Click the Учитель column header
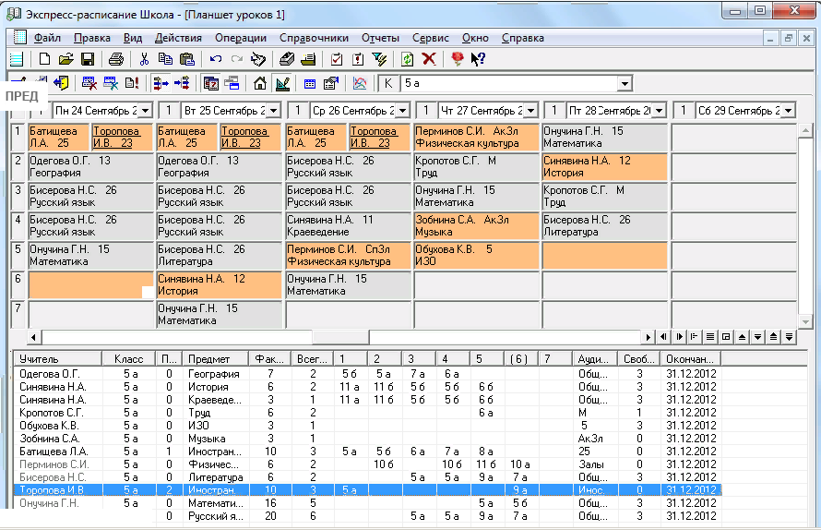The width and height of the screenshot is (821, 530). 57,358
